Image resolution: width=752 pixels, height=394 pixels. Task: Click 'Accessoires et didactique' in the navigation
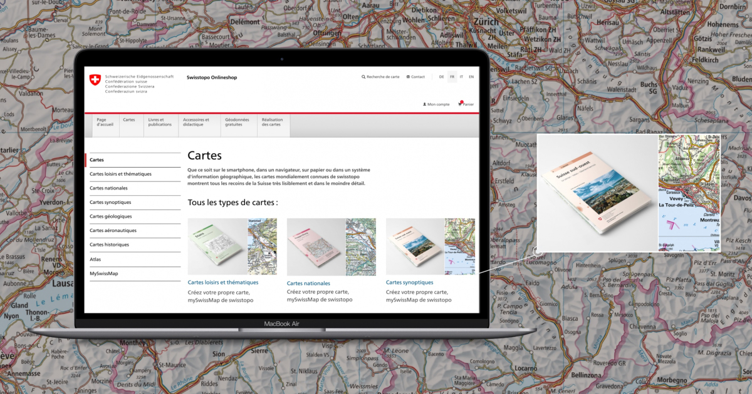point(197,123)
